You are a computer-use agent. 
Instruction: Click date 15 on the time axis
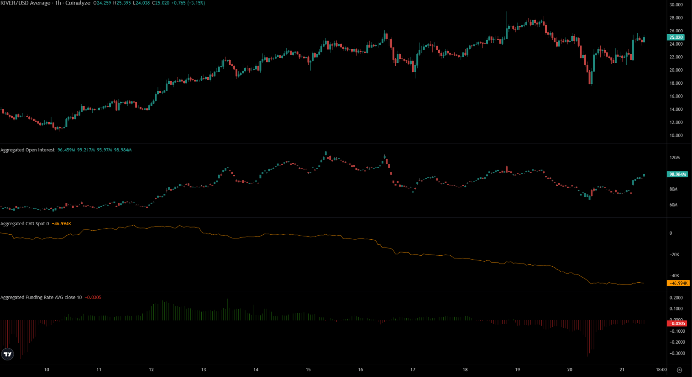coord(308,370)
